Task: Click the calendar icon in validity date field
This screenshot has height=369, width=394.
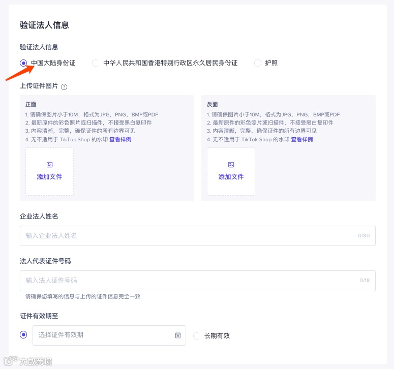Action: 178,335
